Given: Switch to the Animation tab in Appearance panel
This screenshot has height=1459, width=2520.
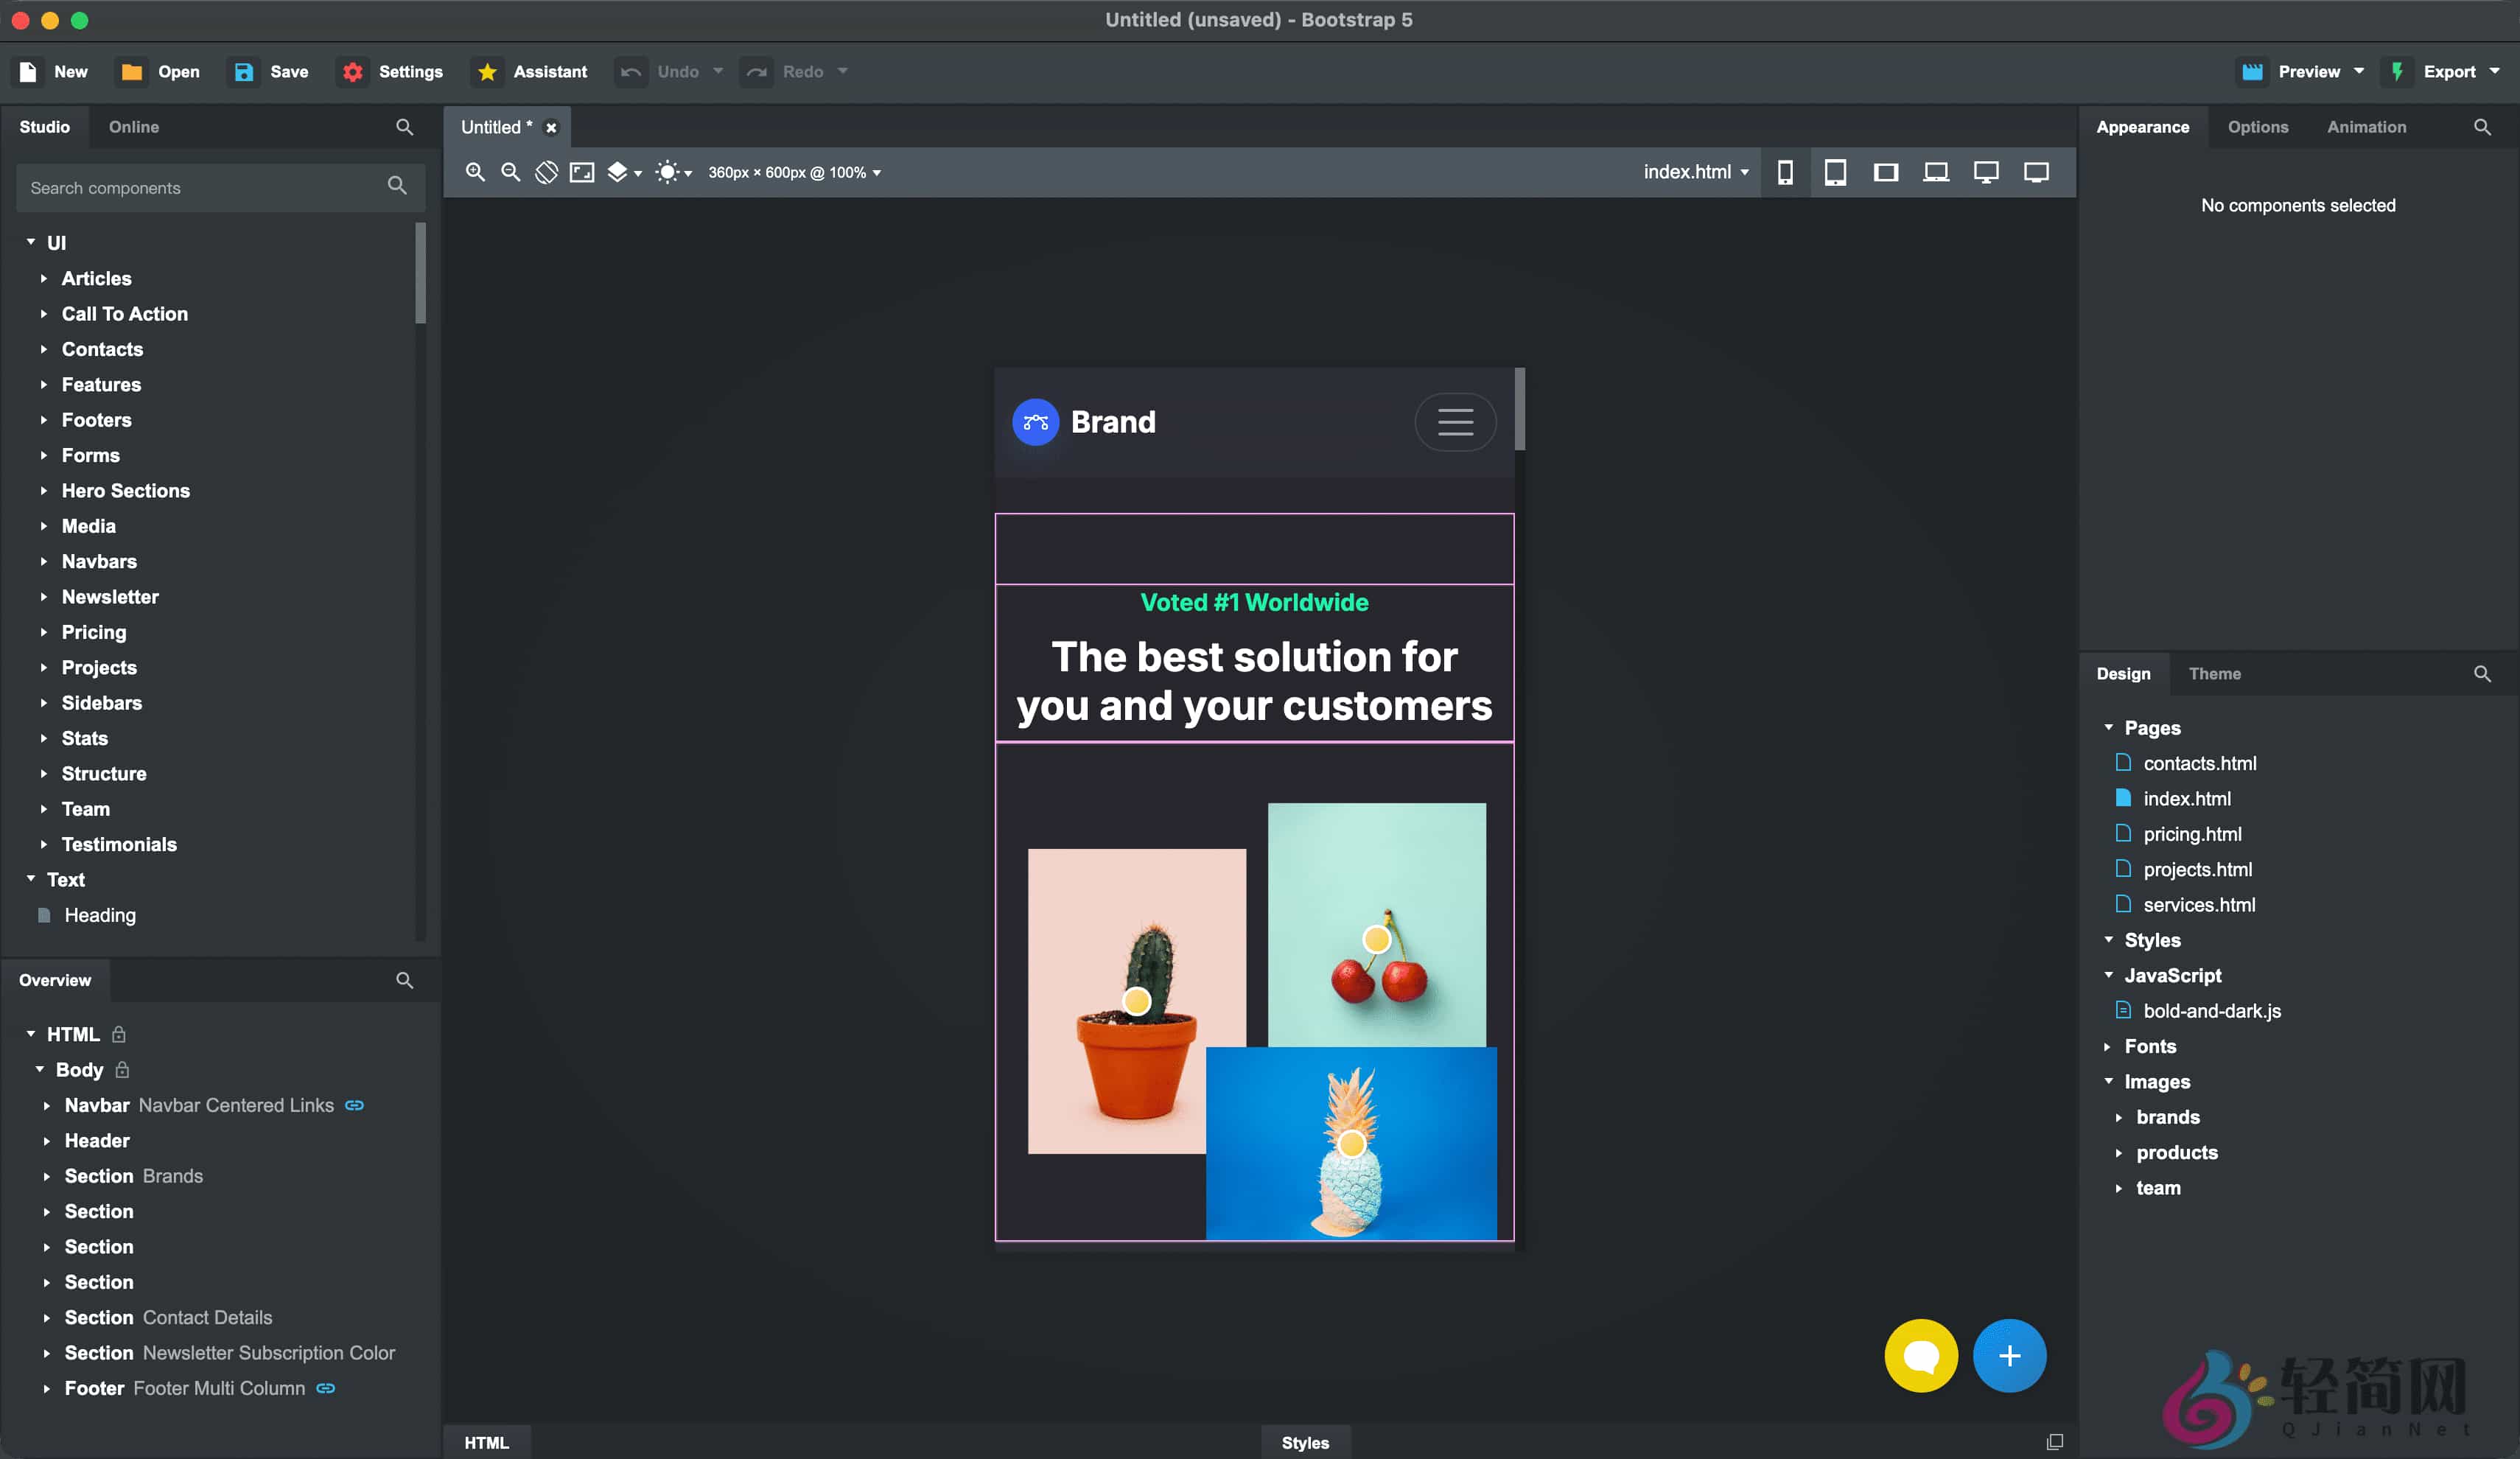Looking at the screenshot, I should [x=2366, y=127].
